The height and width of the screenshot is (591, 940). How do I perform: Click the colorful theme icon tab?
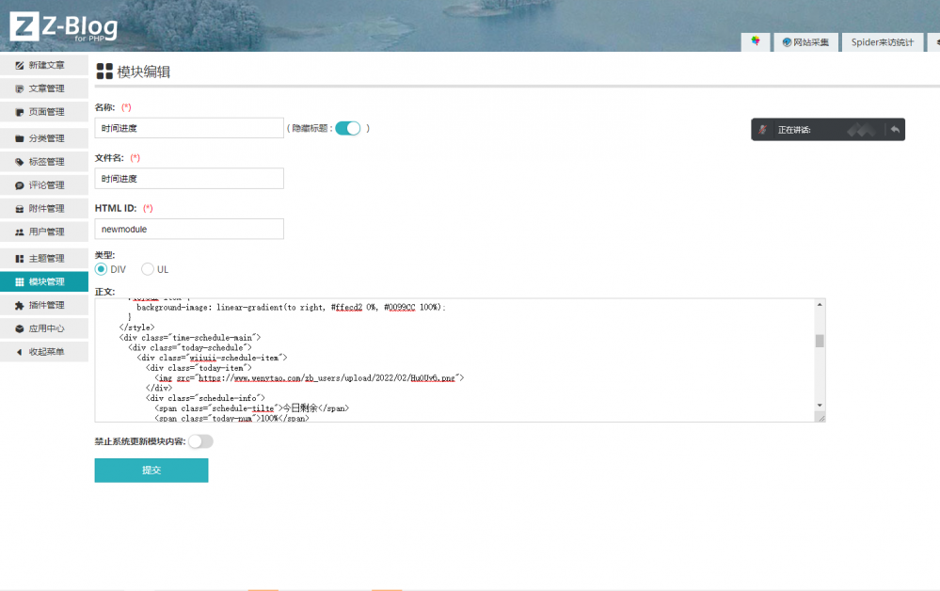click(755, 42)
